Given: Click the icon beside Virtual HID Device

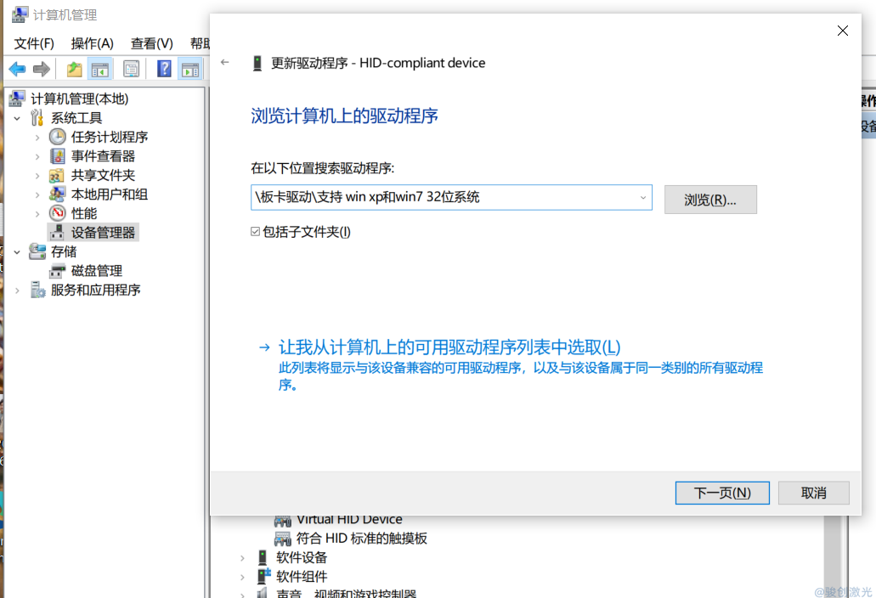Looking at the screenshot, I should coord(283,521).
